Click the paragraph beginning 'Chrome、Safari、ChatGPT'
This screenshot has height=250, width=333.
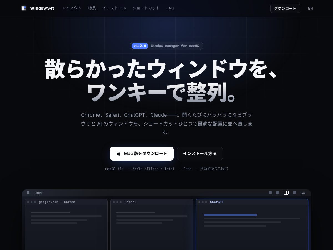click(167, 124)
